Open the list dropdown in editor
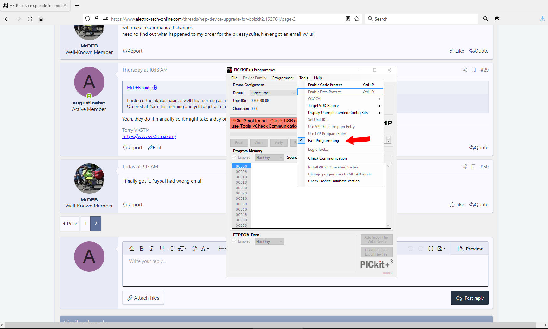The image size is (548, 329). [223, 249]
